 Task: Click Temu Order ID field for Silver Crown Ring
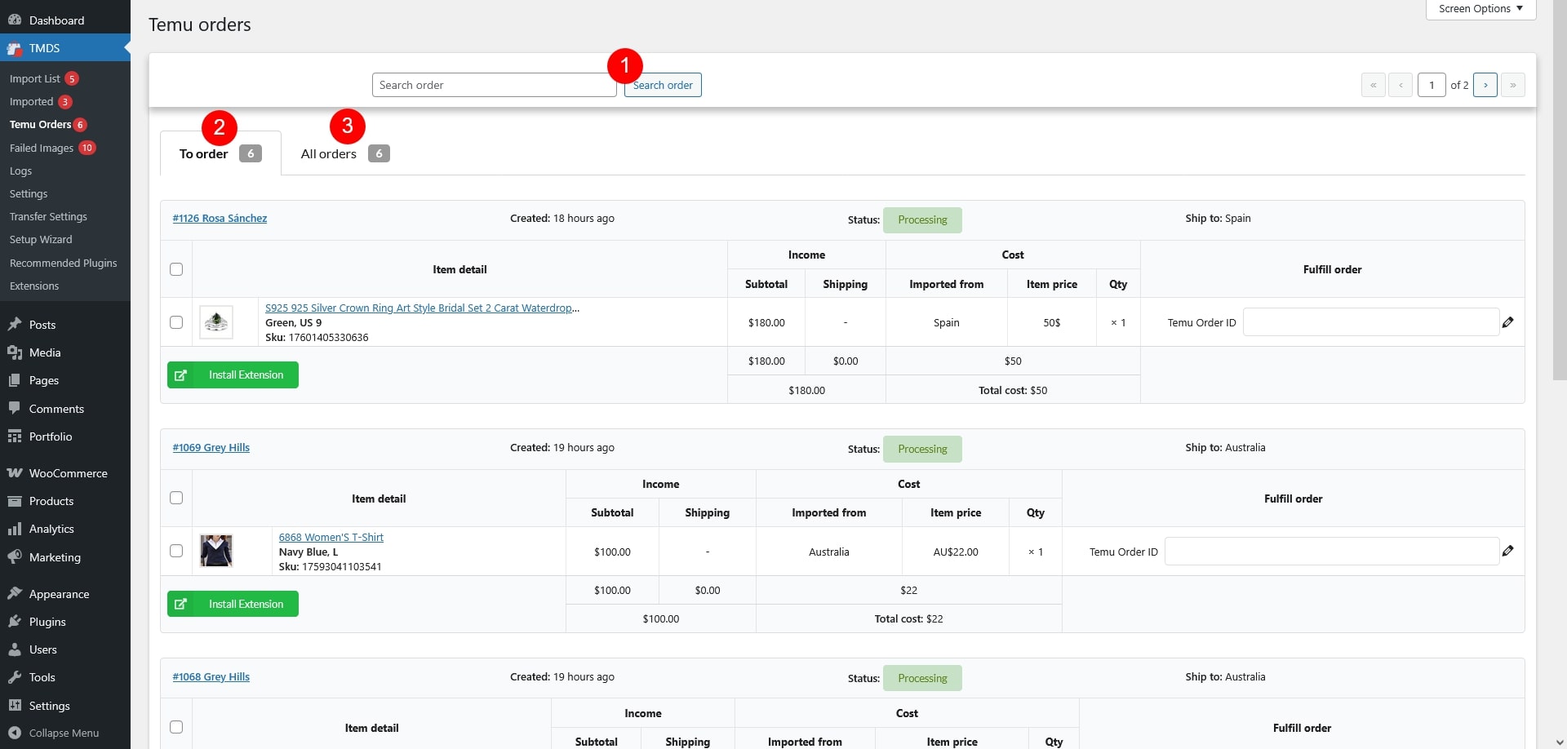click(1371, 322)
